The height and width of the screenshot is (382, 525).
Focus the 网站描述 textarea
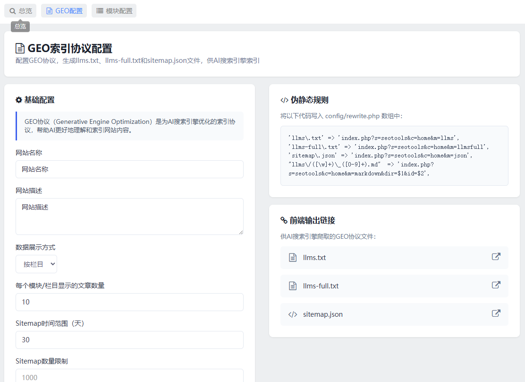tap(129, 217)
